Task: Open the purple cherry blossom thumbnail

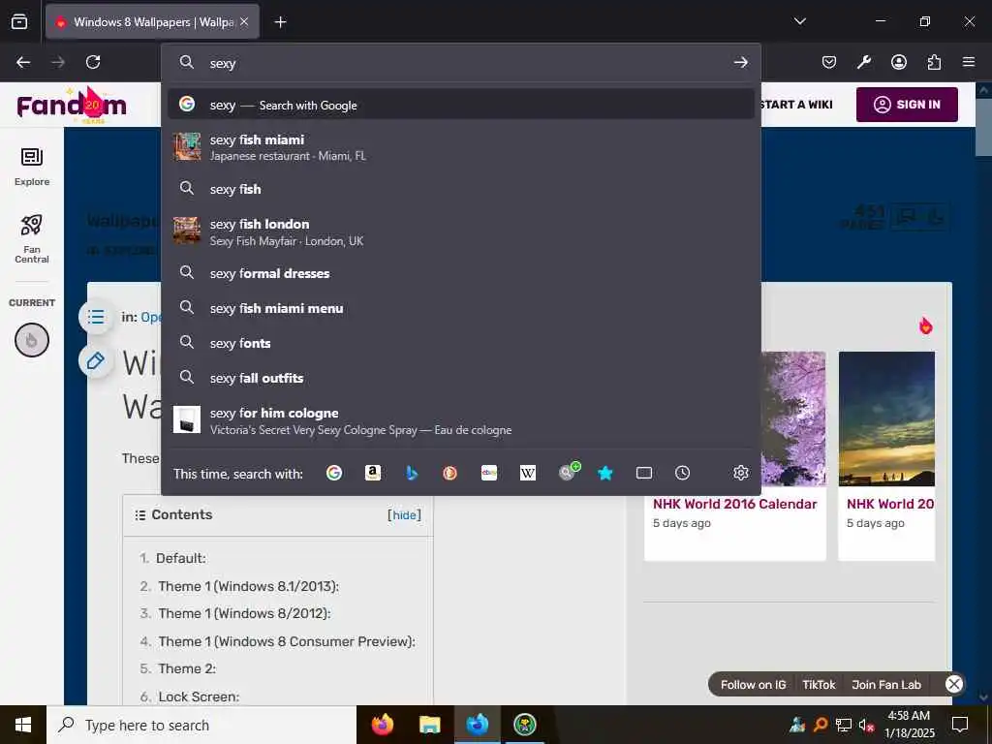Action: pos(792,418)
